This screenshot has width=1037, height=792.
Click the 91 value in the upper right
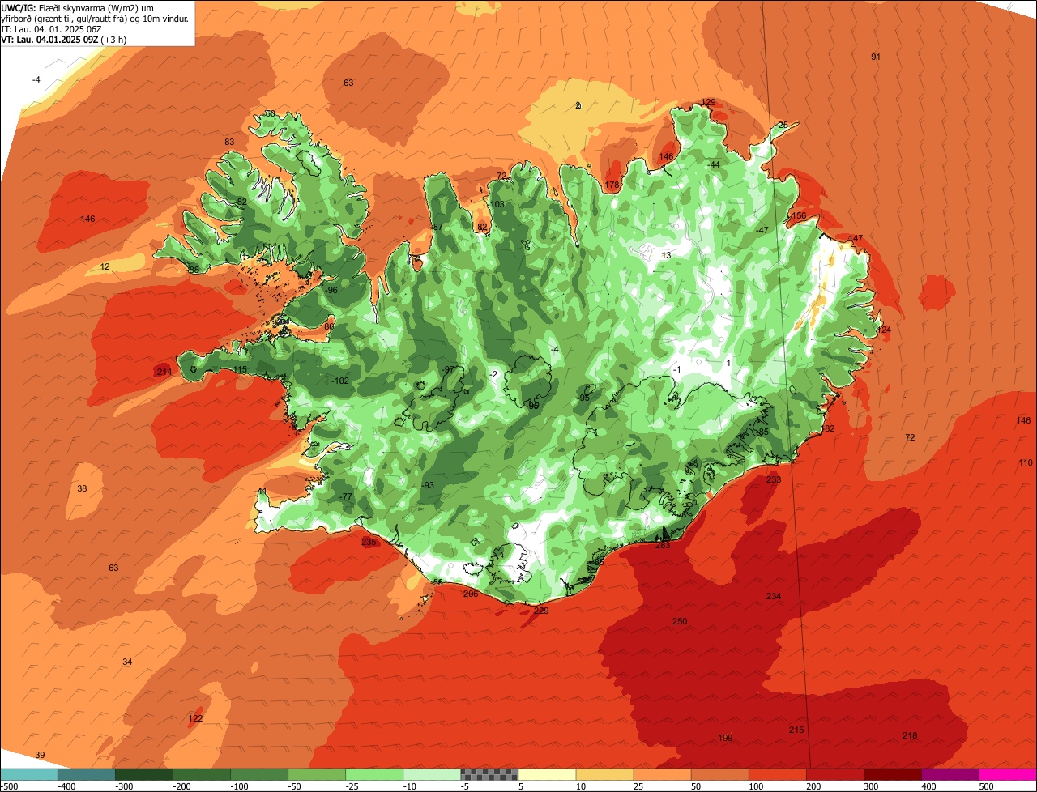click(876, 57)
